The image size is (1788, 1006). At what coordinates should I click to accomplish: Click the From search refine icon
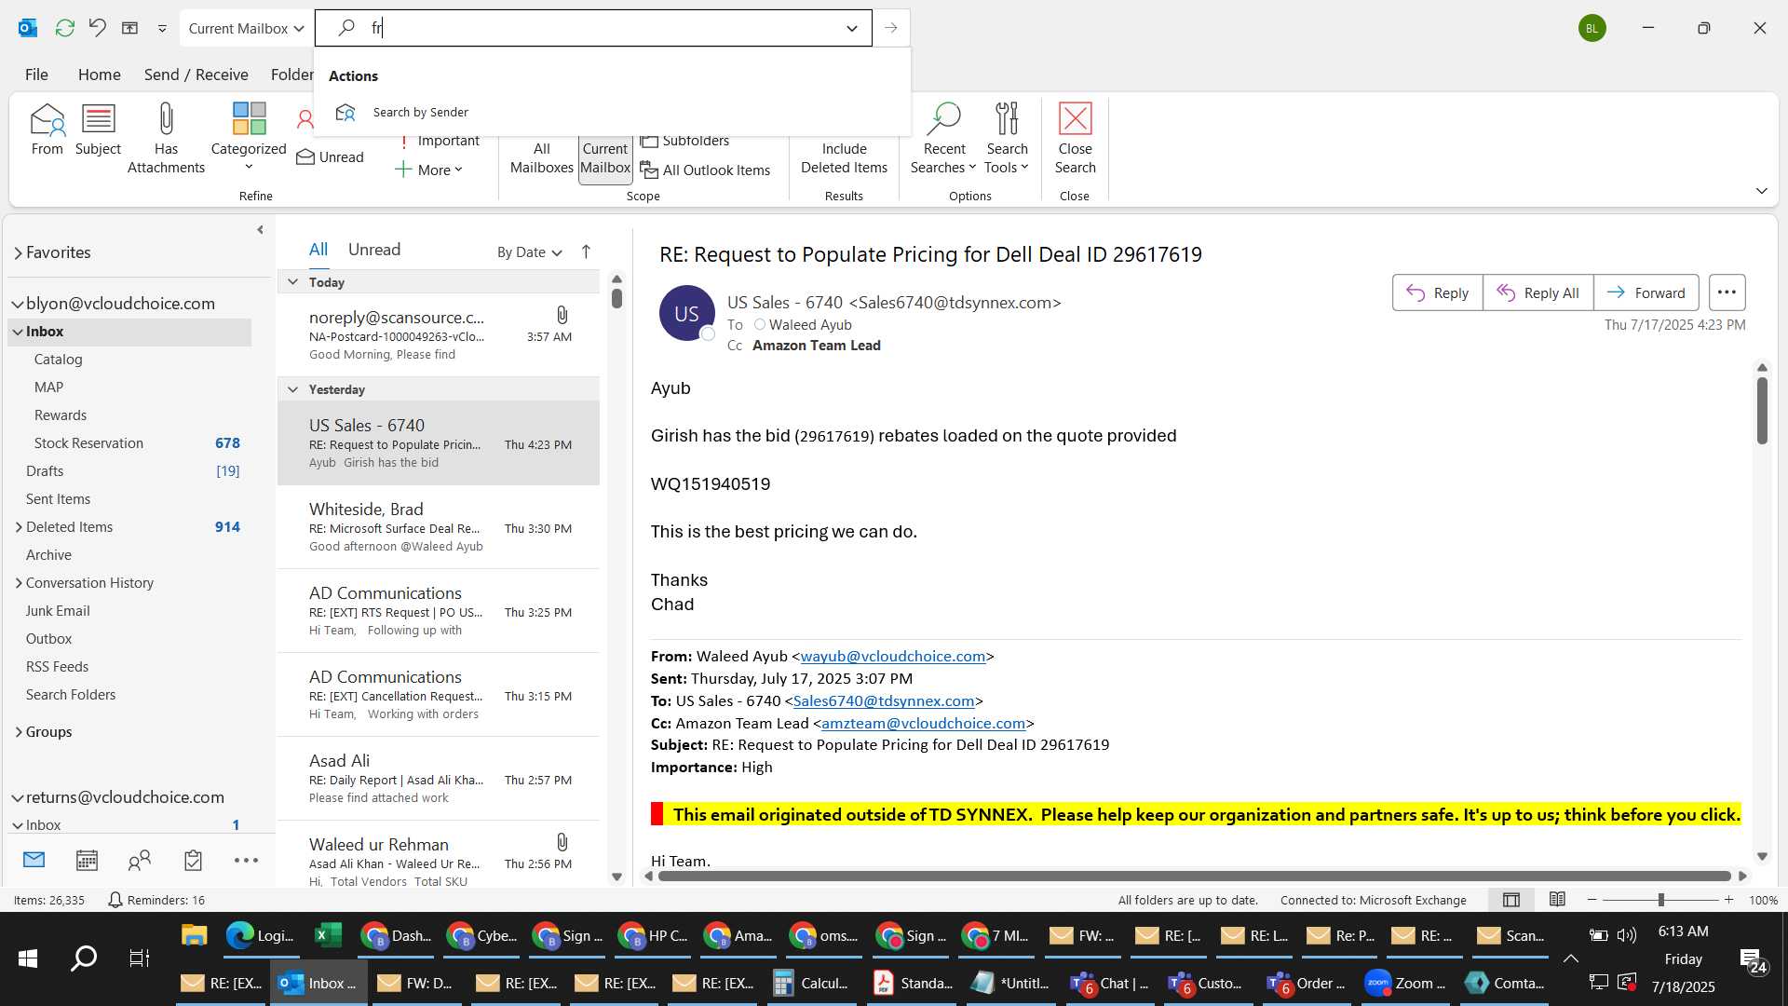click(47, 129)
